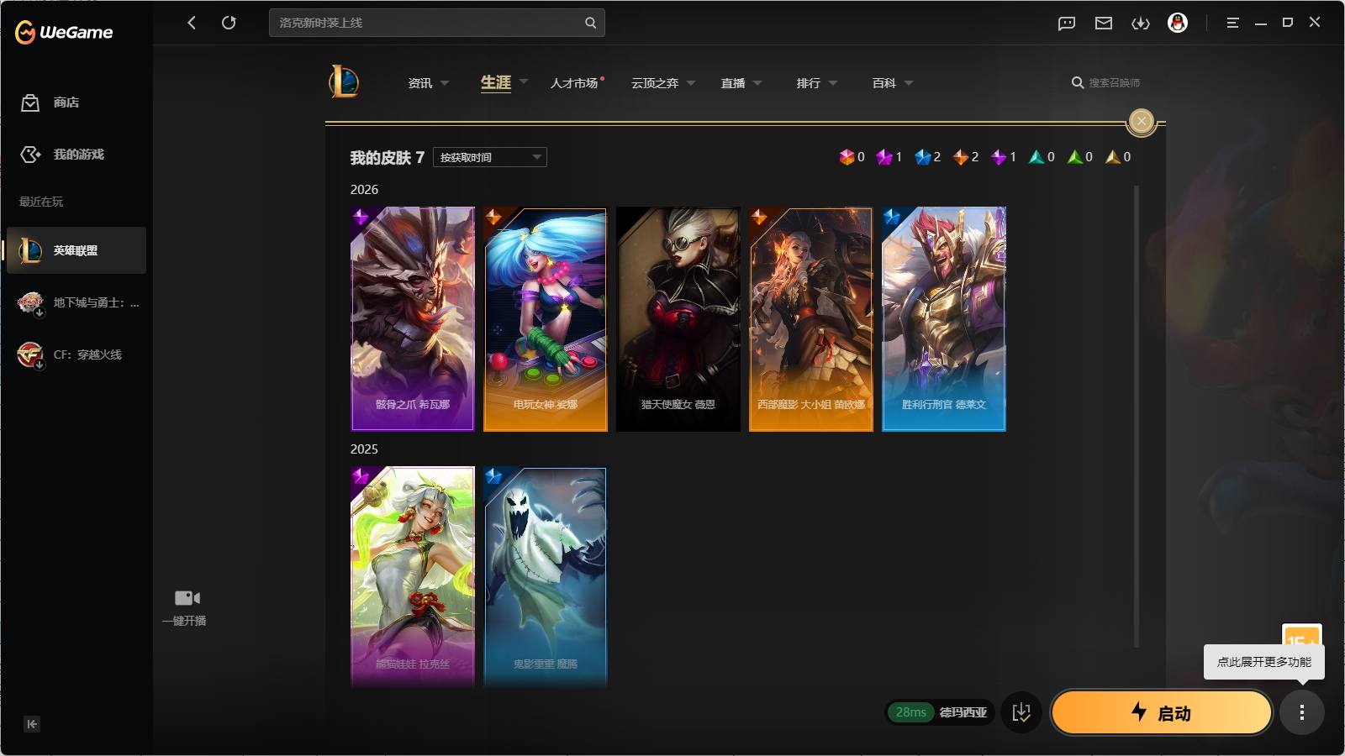Image resolution: width=1345 pixels, height=756 pixels.
Task: Open more functions three-dot button
Action: [x=1302, y=712]
